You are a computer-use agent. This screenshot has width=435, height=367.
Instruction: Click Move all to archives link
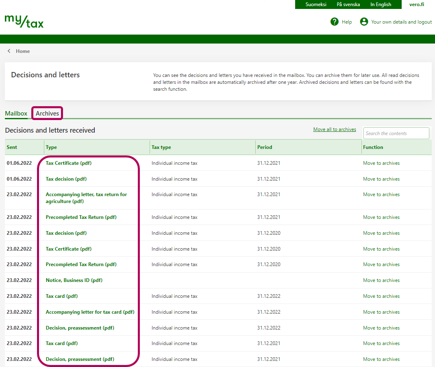334,129
